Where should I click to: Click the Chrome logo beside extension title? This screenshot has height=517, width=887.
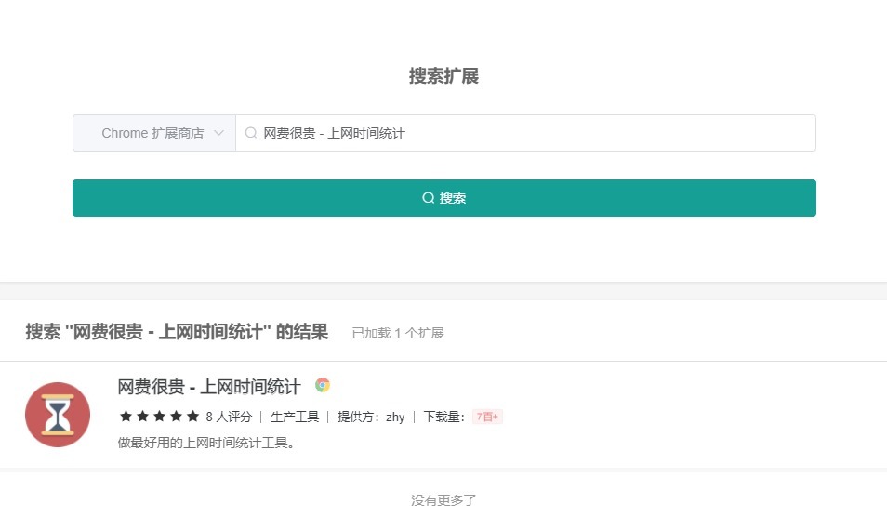(x=323, y=385)
